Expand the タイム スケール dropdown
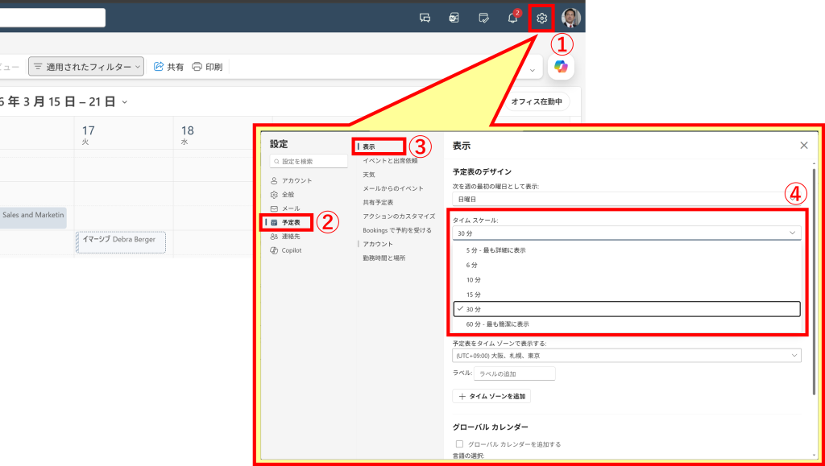The width and height of the screenshot is (825, 466). click(x=627, y=233)
